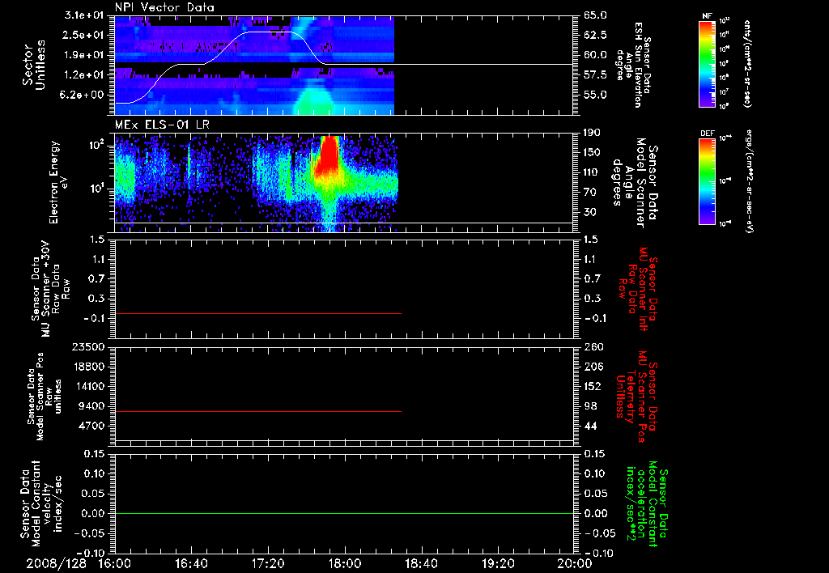Click the red line in Scanner Pos panel
Screen dimensions: 829x573
(x=258, y=411)
